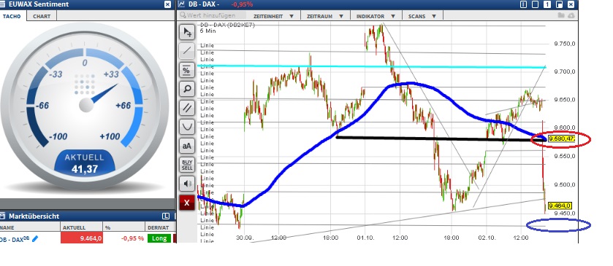Image resolution: width=613 pixels, height=266 pixels.
Task: Select the line drawing tool
Action: click(x=187, y=51)
